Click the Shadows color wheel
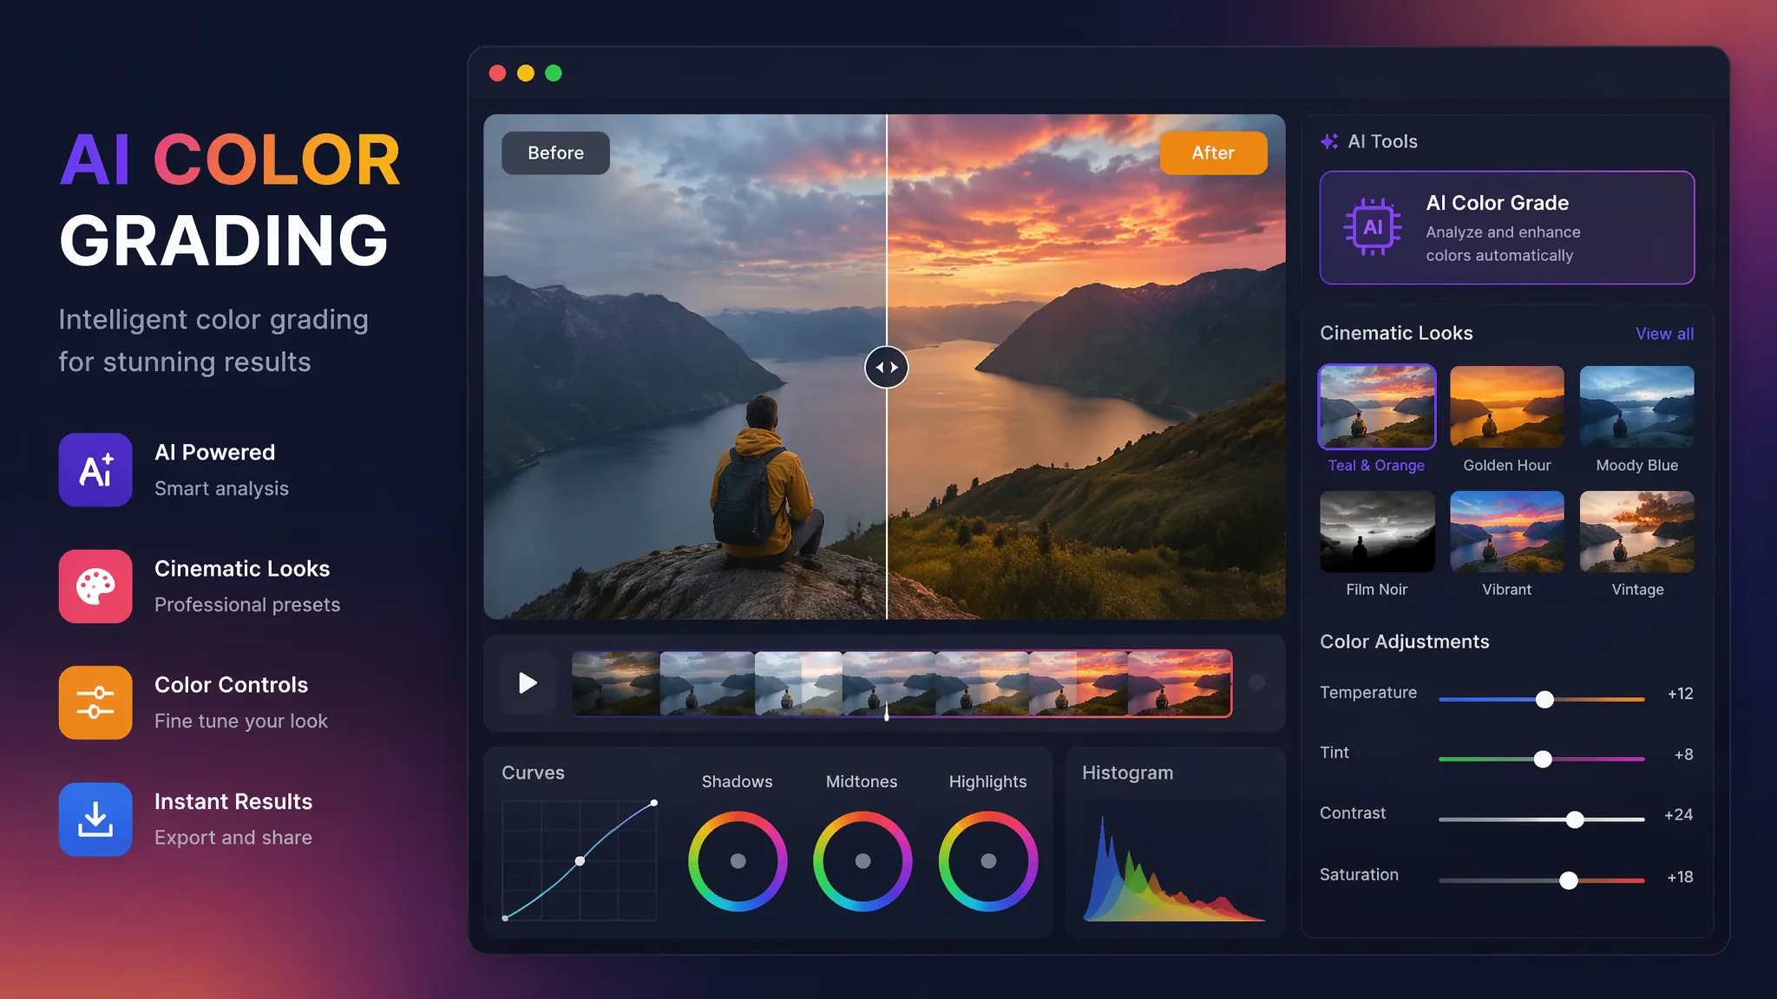 [x=738, y=861]
